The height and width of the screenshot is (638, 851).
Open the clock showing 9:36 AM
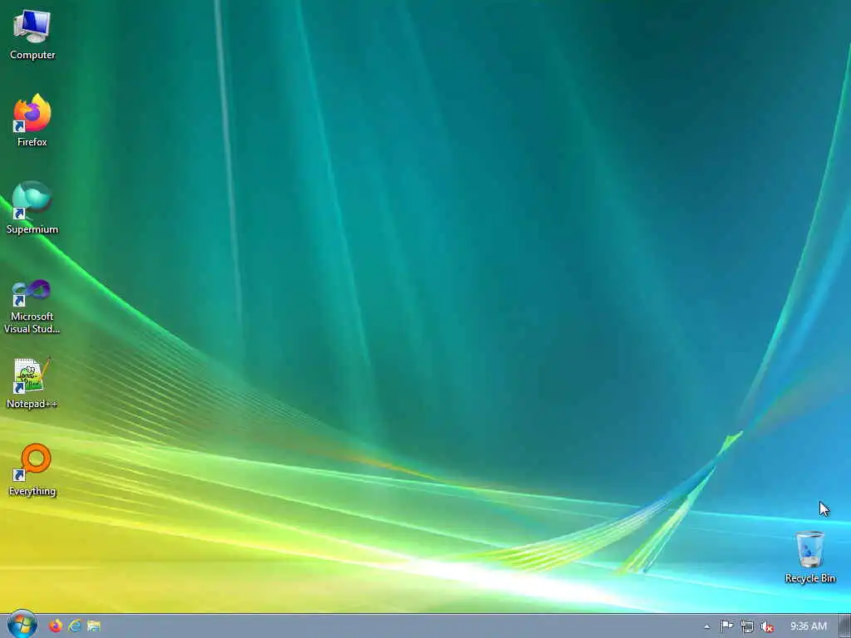pos(808,626)
